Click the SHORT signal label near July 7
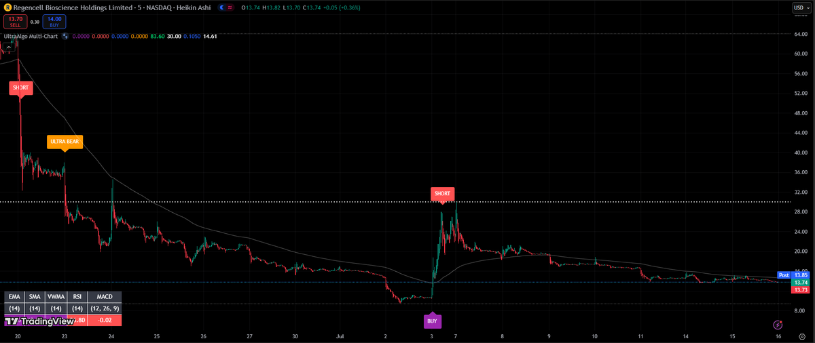The height and width of the screenshot is (343, 815). click(442, 194)
